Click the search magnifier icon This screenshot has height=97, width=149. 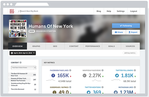[x=19, y=11]
